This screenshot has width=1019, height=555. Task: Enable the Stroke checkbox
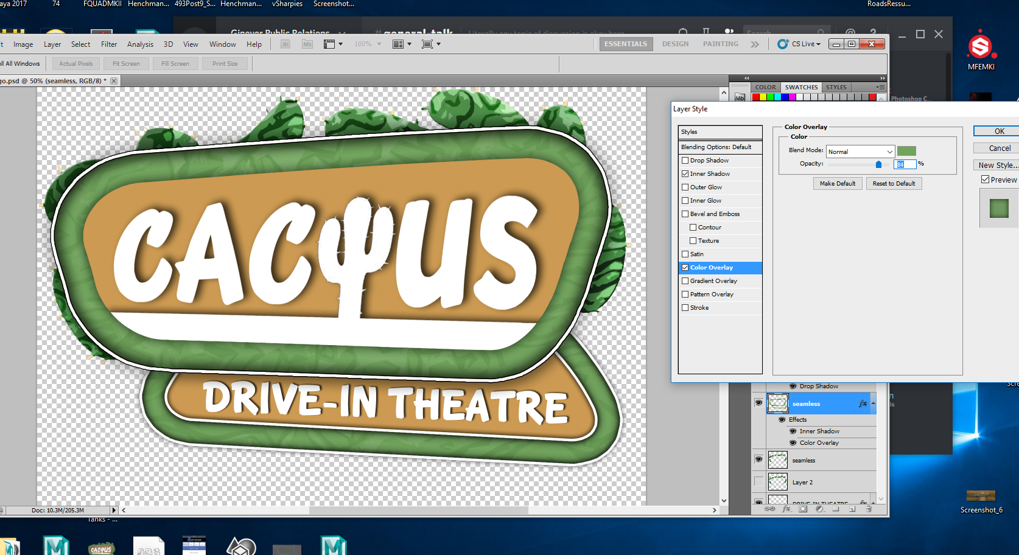(x=685, y=307)
